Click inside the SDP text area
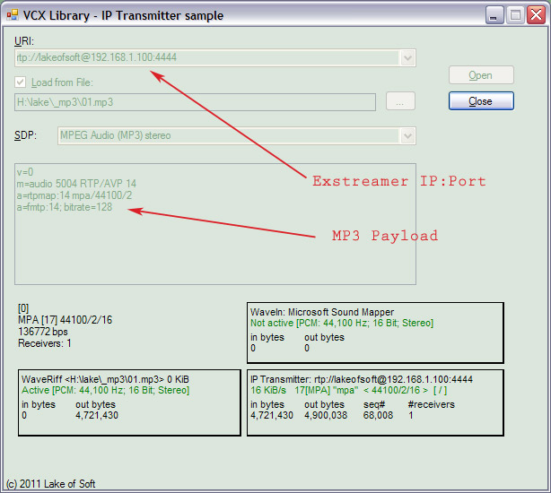The image size is (551, 493). 215,224
